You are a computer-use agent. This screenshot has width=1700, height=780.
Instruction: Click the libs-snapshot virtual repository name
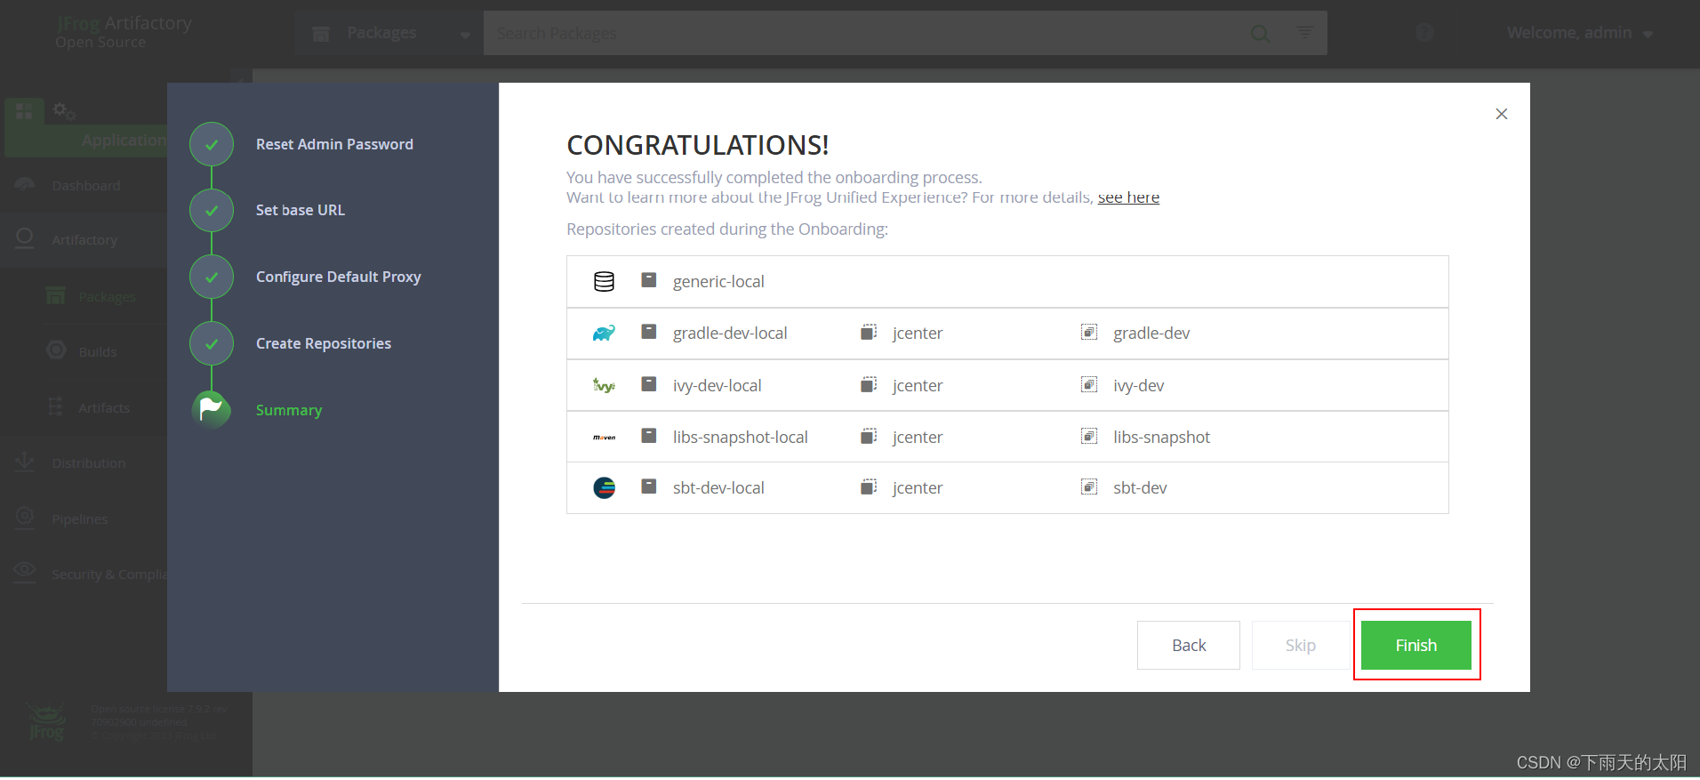(x=1161, y=437)
